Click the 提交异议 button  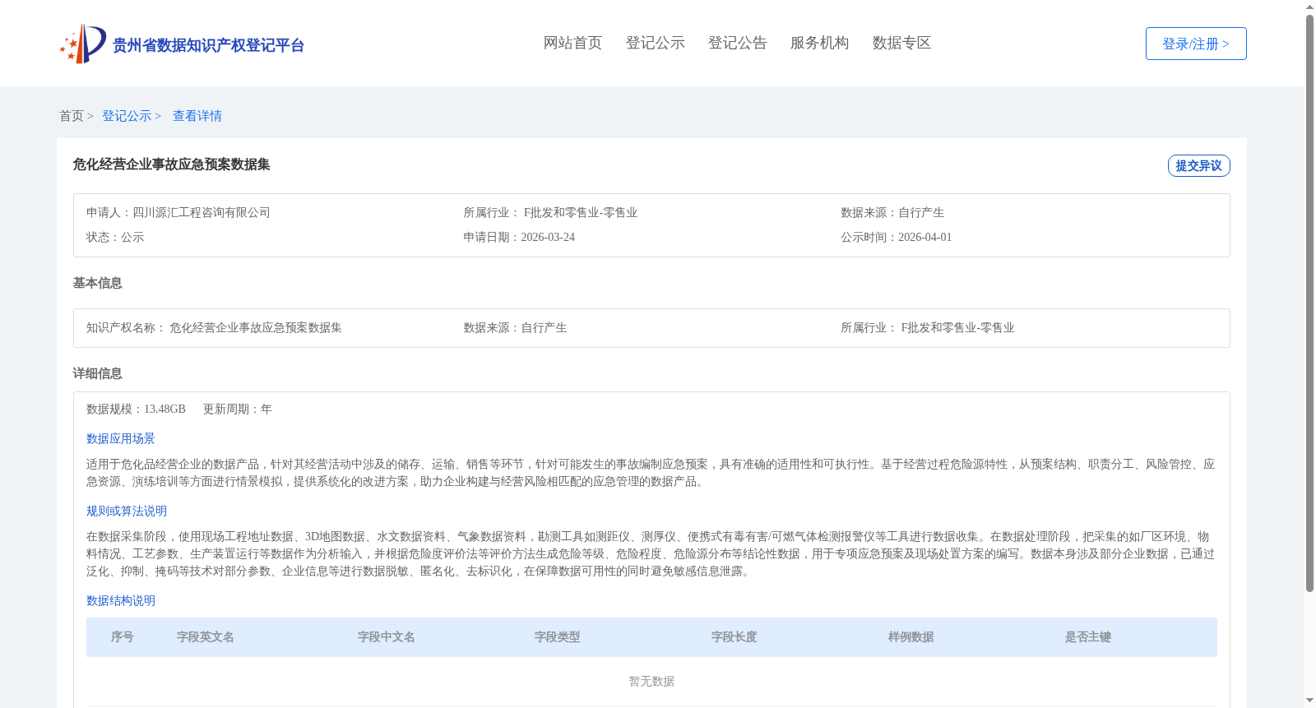tap(1198, 165)
